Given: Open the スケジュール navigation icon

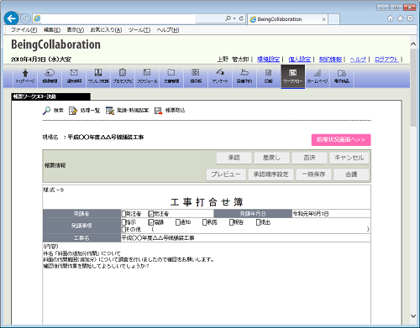Looking at the screenshot, I should click(147, 76).
